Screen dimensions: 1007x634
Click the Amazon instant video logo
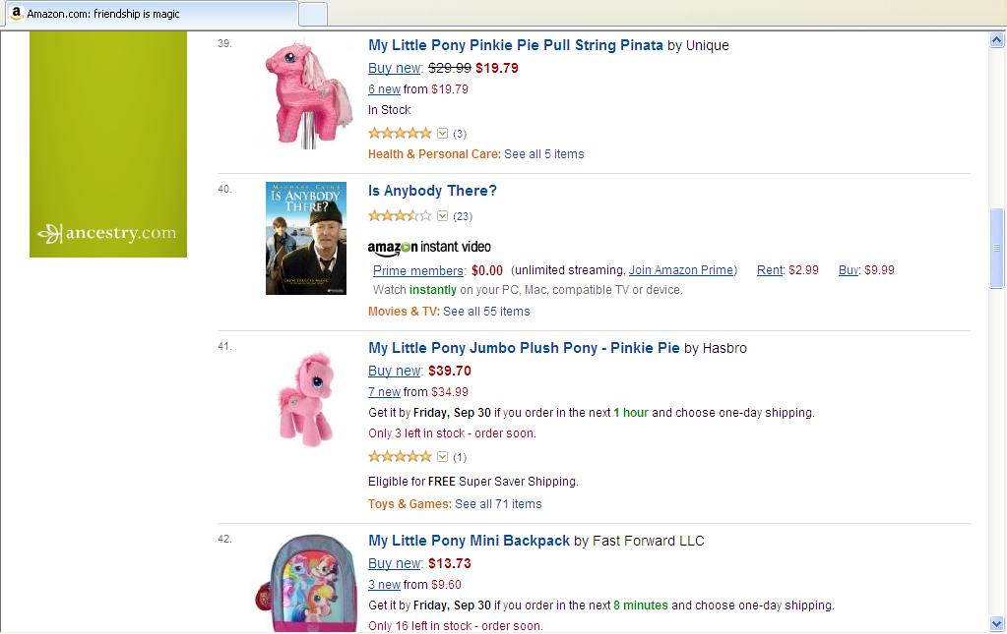pos(429,247)
